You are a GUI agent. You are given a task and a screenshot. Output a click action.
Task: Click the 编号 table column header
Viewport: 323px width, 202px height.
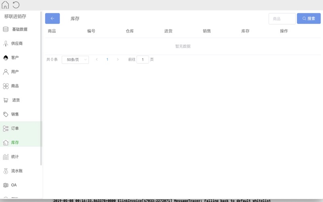click(x=91, y=31)
